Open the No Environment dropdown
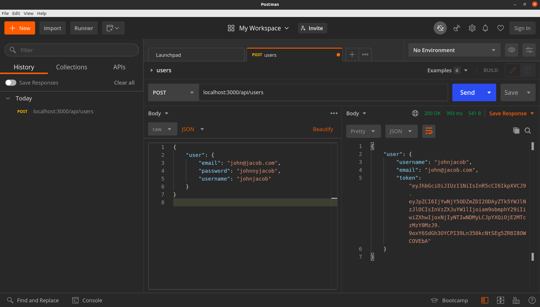 454,50
